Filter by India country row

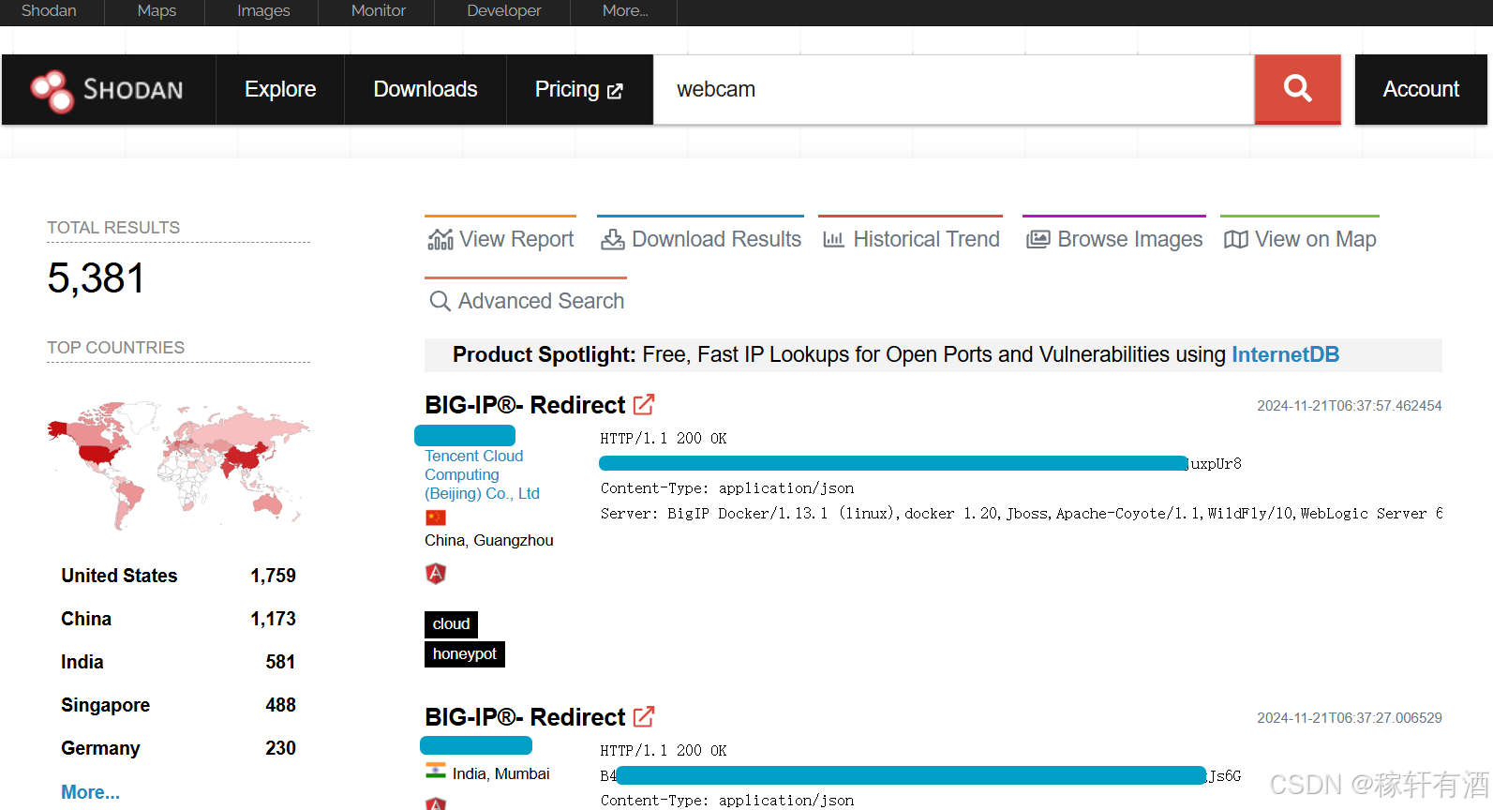coord(178,662)
